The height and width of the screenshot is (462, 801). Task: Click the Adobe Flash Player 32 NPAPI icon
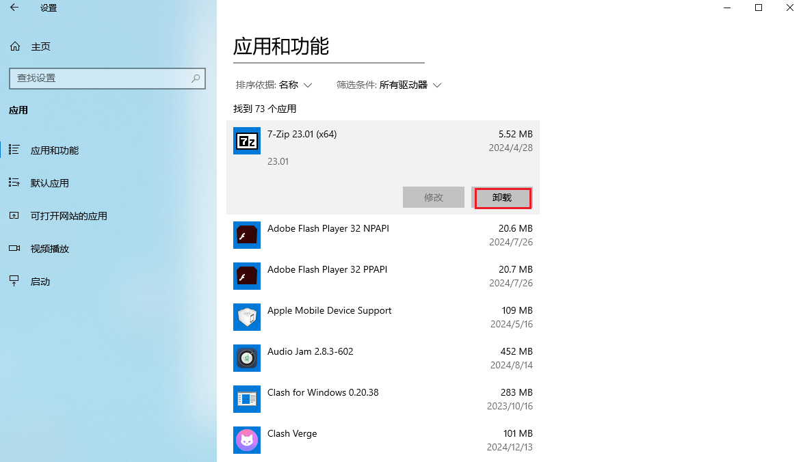pyautogui.click(x=246, y=235)
